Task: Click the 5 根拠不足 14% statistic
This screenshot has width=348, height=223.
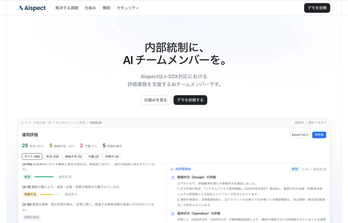Action: 62,146
